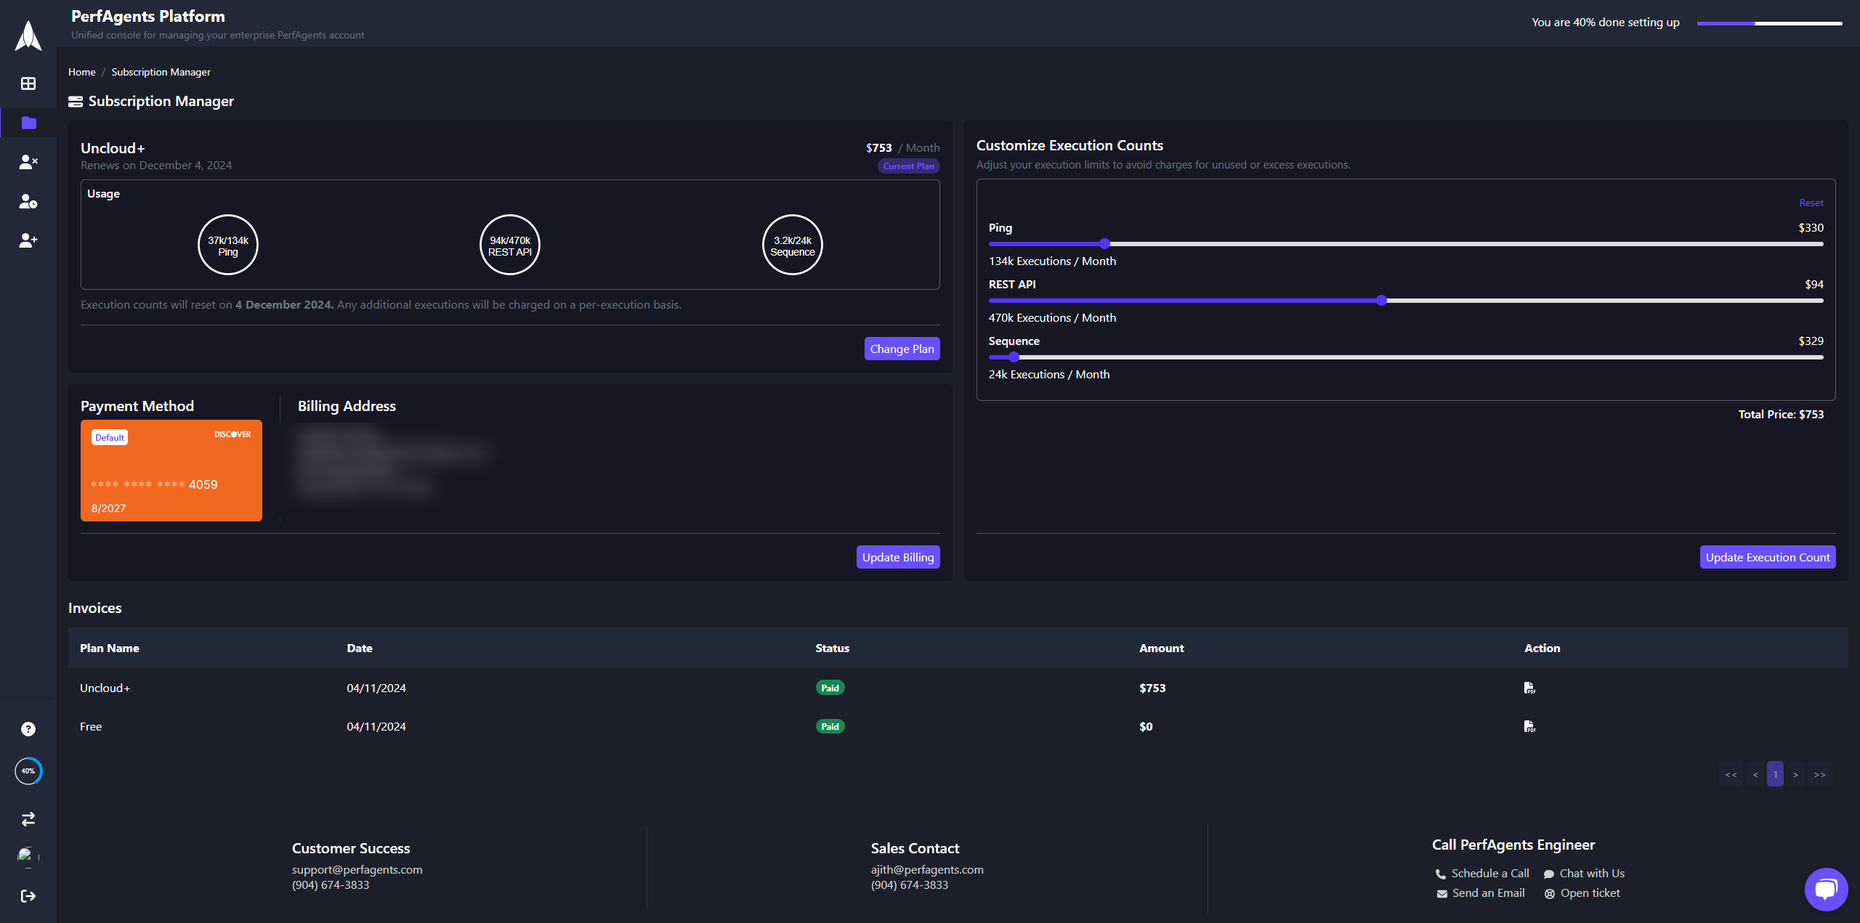
Task: Click the transfer arrows icon in sidebar
Action: point(28,819)
